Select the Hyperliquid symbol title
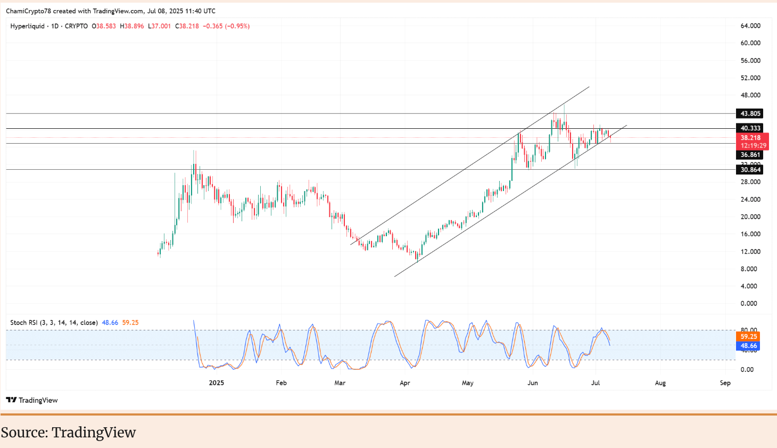This screenshot has height=448, width=777. [x=27, y=26]
